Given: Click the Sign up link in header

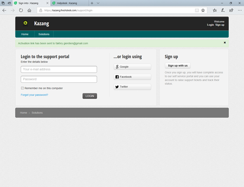Looking at the screenshot, I should pos(220,25).
